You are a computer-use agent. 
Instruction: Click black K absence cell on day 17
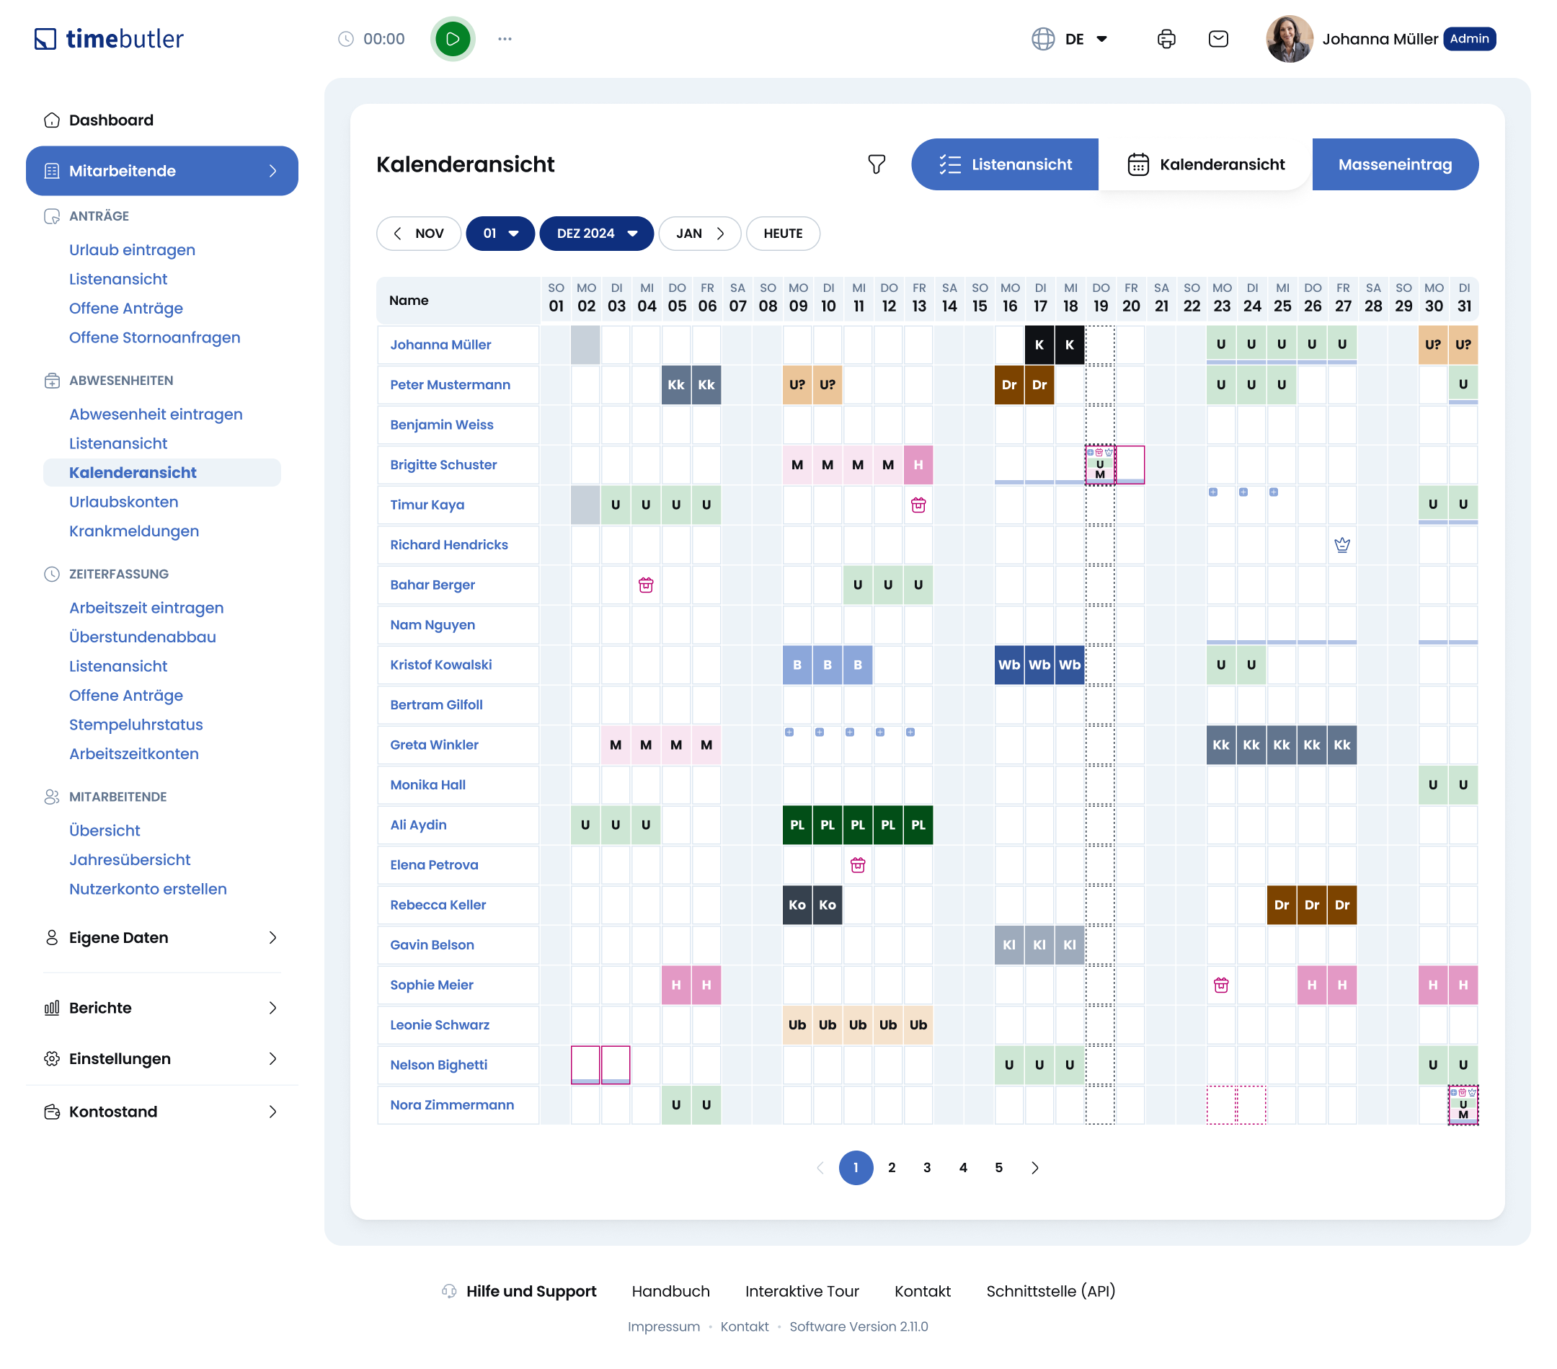click(1039, 345)
